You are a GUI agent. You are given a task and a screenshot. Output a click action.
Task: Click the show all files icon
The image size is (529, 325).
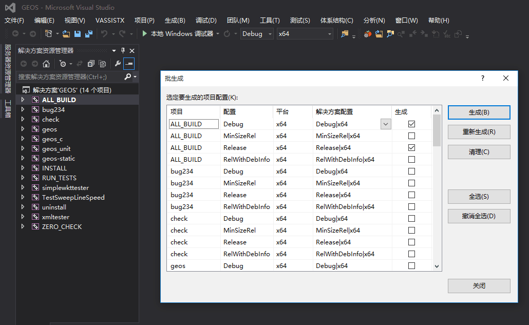click(x=102, y=64)
